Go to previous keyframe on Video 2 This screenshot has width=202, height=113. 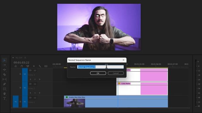pos(30,93)
